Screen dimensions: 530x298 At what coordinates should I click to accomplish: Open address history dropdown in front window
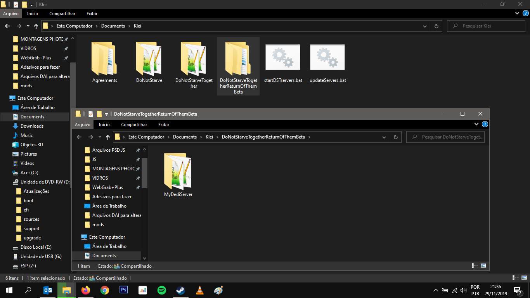tap(384, 137)
